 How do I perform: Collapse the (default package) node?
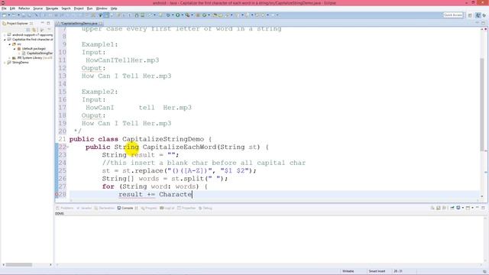[15, 49]
